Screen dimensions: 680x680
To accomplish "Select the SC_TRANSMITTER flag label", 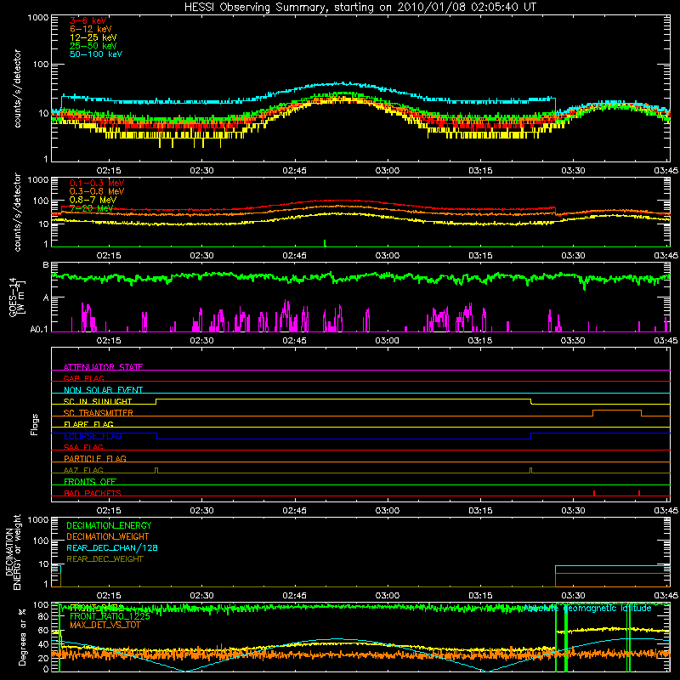I will [x=99, y=413].
